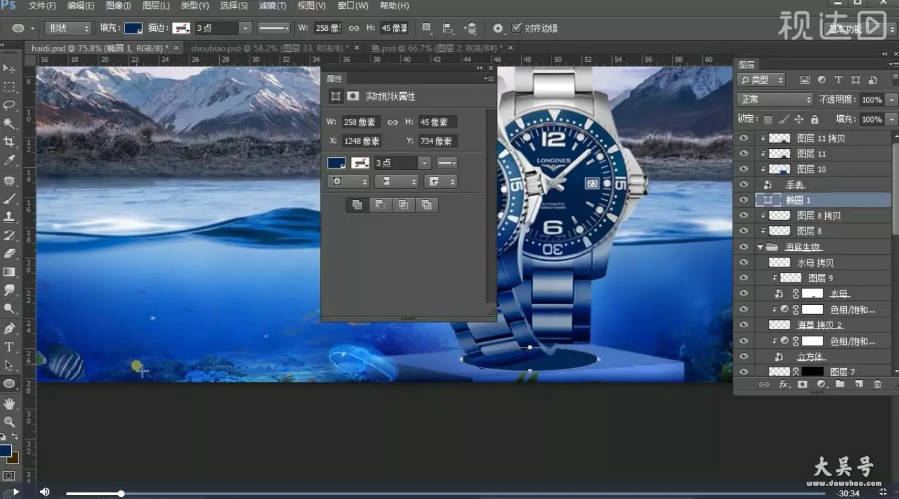The image size is (899, 499).
Task: Select the Hand tool
Action: (x=9, y=403)
